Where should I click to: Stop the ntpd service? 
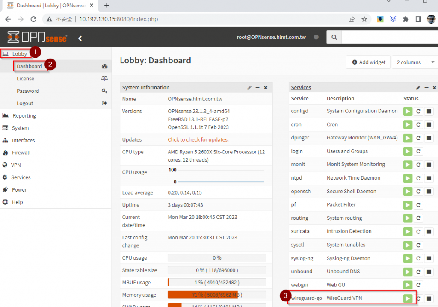pos(429,178)
